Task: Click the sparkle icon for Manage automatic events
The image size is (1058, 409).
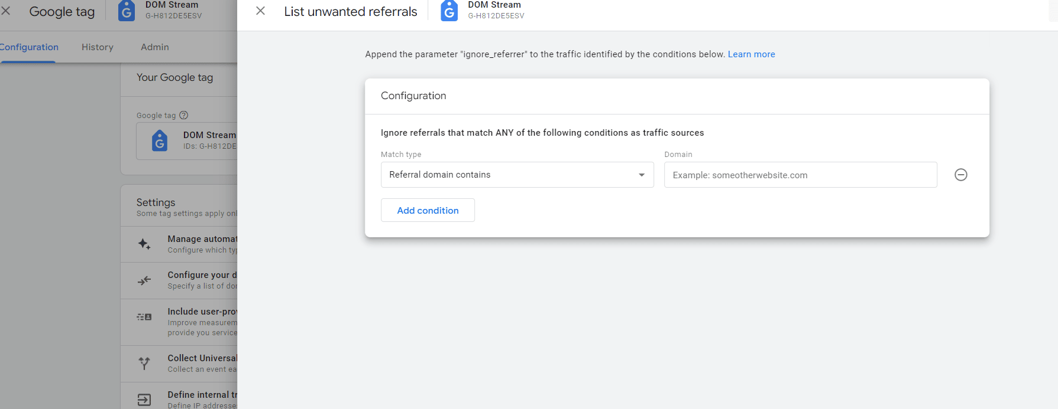Action: (144, 244)
